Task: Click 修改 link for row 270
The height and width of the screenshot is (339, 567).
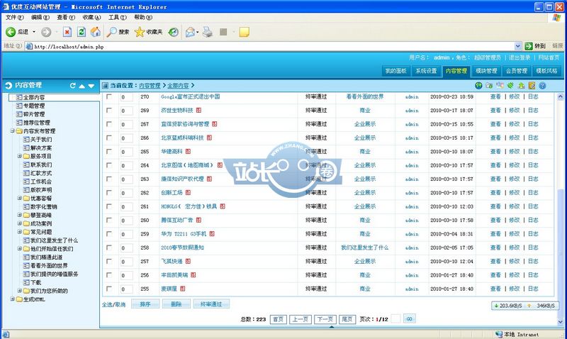Action: [515, 96]
